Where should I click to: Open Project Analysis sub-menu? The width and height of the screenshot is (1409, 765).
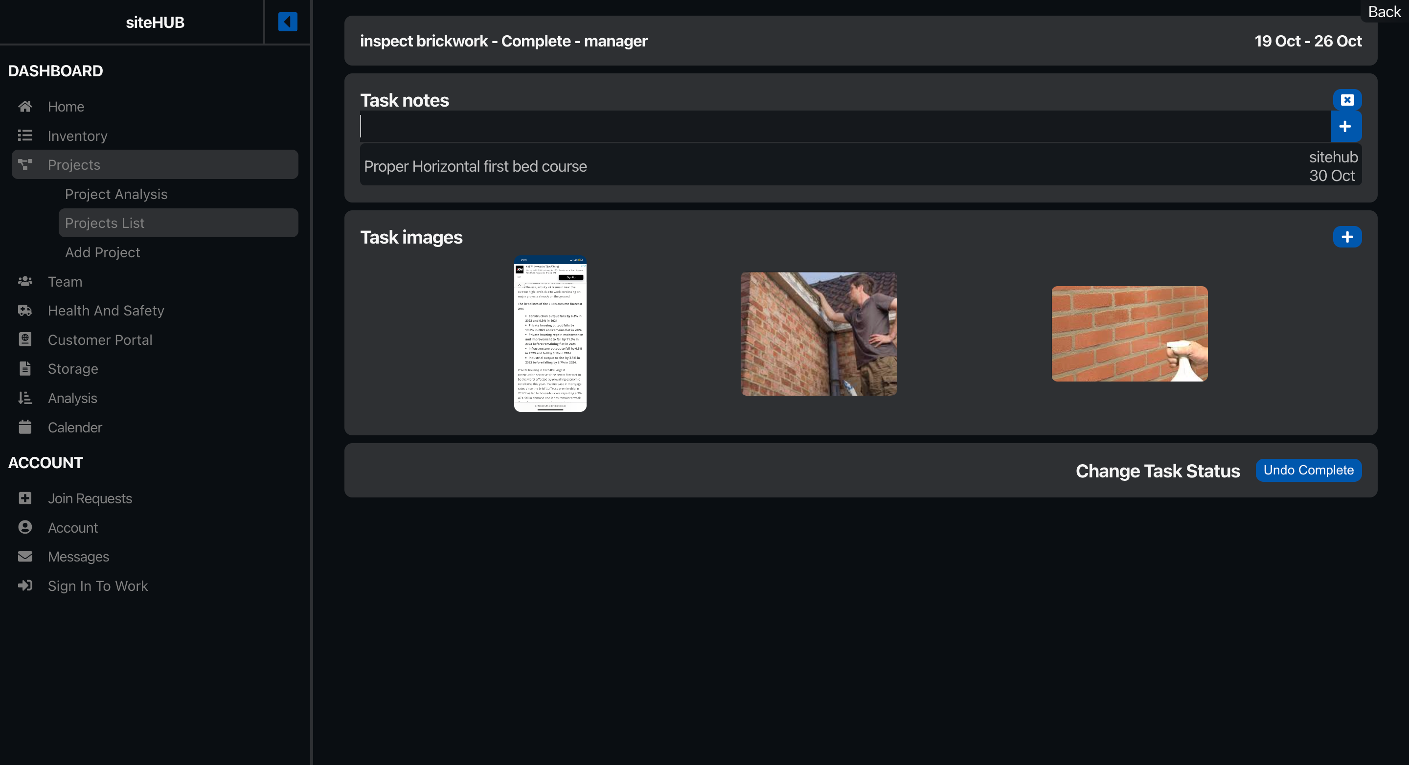point(116,193)
